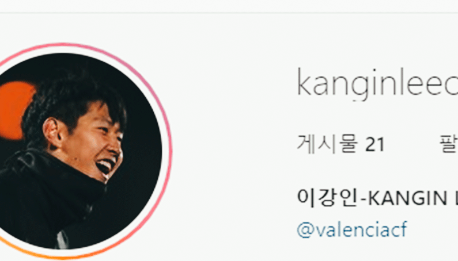Open the partially visible 팔 followers count
Viewport: 458px width, 261px height.
[x=449, y=144]
